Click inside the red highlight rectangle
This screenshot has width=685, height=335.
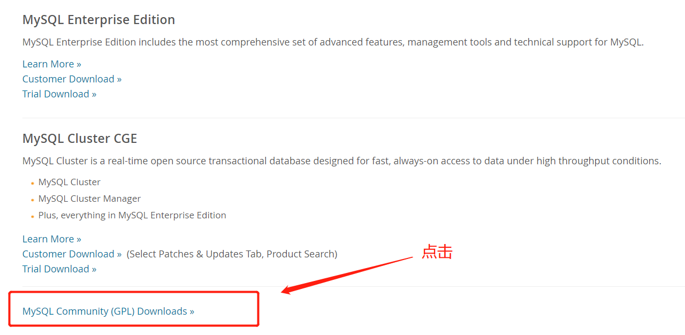point(134,309)
